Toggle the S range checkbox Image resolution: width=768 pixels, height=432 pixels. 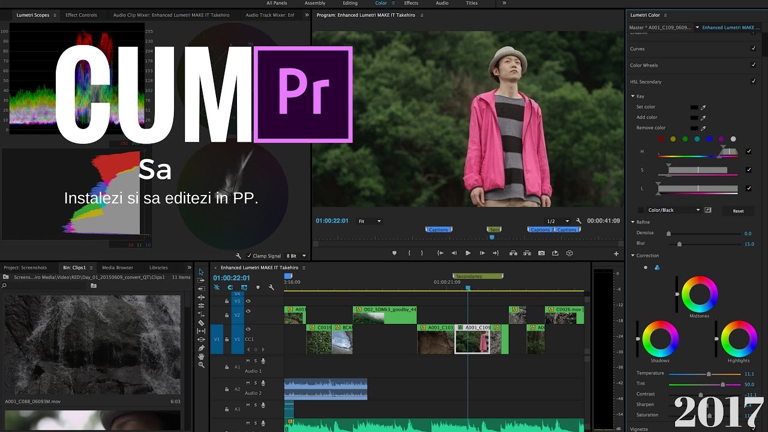pos(749,170)
